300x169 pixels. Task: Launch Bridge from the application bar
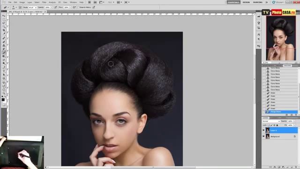90,2
